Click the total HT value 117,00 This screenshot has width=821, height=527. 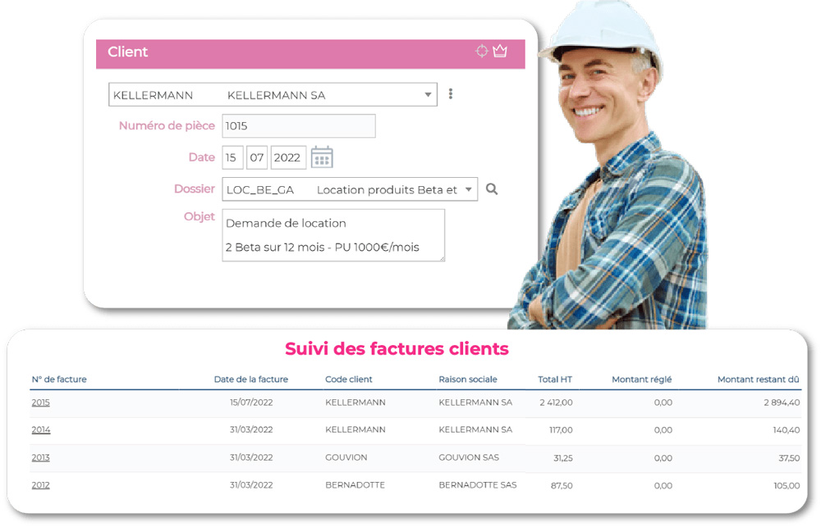tap(561, 430)
